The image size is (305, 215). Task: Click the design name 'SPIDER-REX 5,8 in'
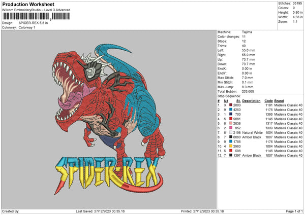(x=33, y=23)
